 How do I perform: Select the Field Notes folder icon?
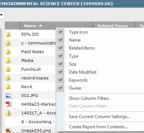[x=8, y=52]
